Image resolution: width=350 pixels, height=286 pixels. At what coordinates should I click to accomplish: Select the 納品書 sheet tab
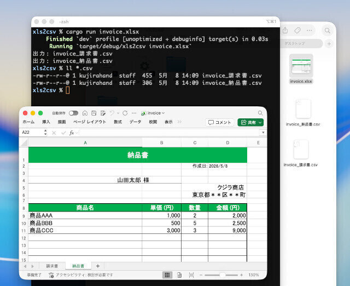(x=78, y=266)
